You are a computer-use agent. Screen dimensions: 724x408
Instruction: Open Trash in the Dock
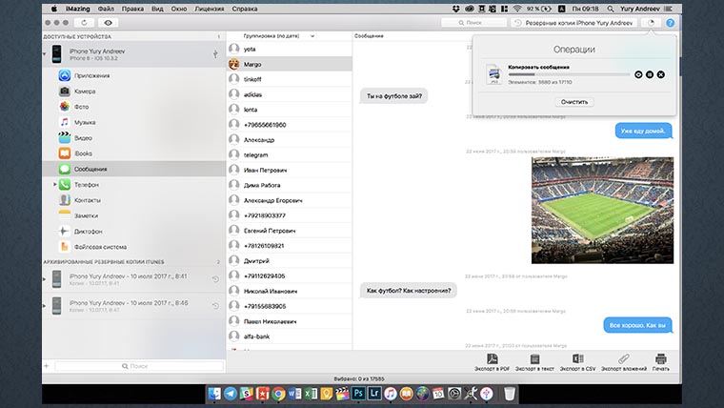point(510,394)
